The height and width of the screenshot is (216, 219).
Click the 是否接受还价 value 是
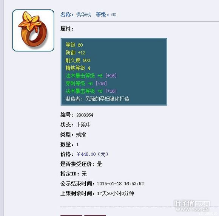click(x=99, y=164)
